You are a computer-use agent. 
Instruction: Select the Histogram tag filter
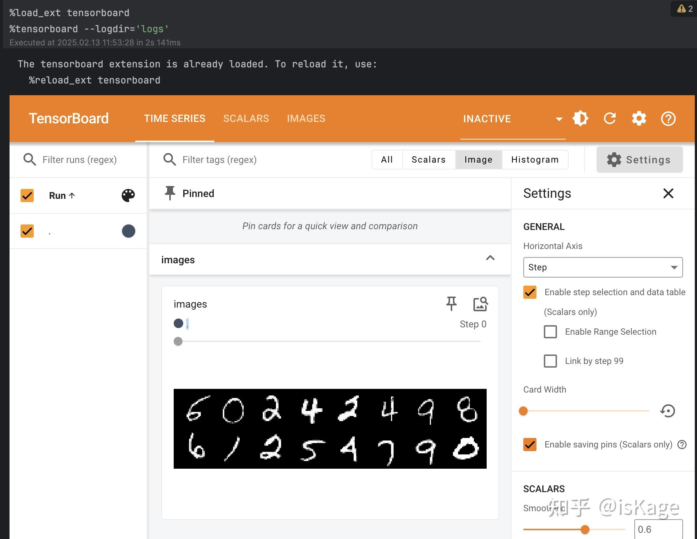pos(534,159)
